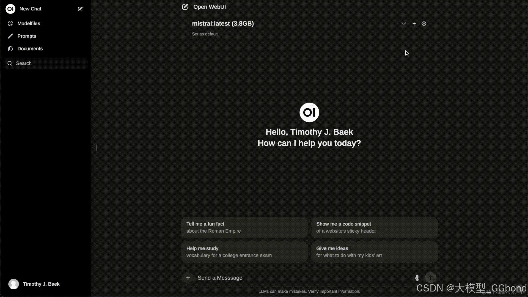
Task: Click the send message arrow button
Action: (430, 278)
